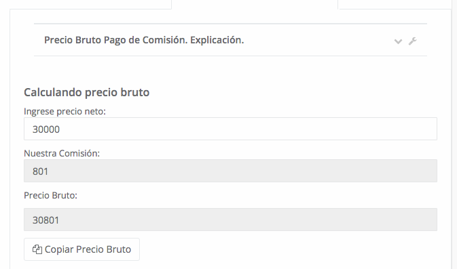Click the Copiar Precio Bruto button

(81, 249)
